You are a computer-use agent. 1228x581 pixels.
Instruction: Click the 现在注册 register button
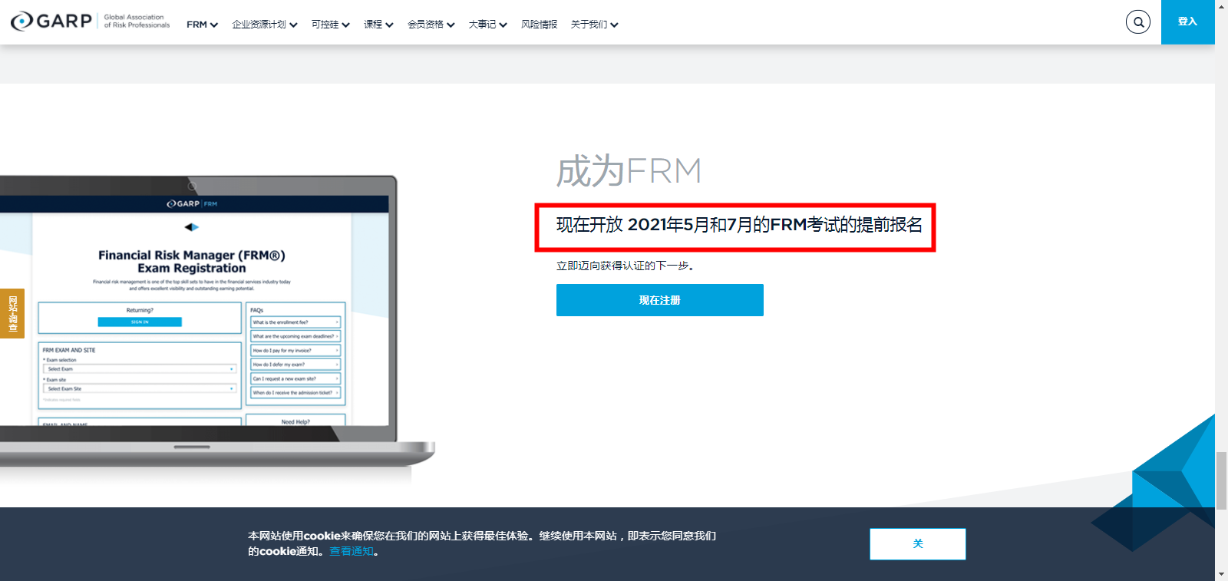(660, 300)
